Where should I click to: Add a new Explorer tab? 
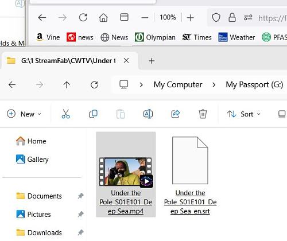tap(152, 61)
